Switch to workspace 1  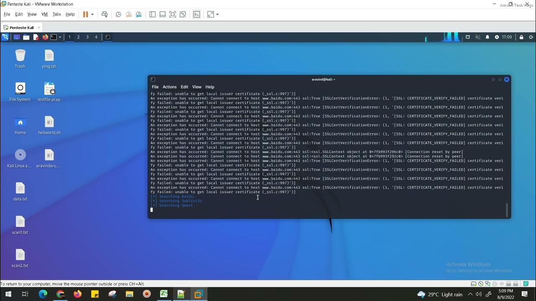(x=70, y=37)
